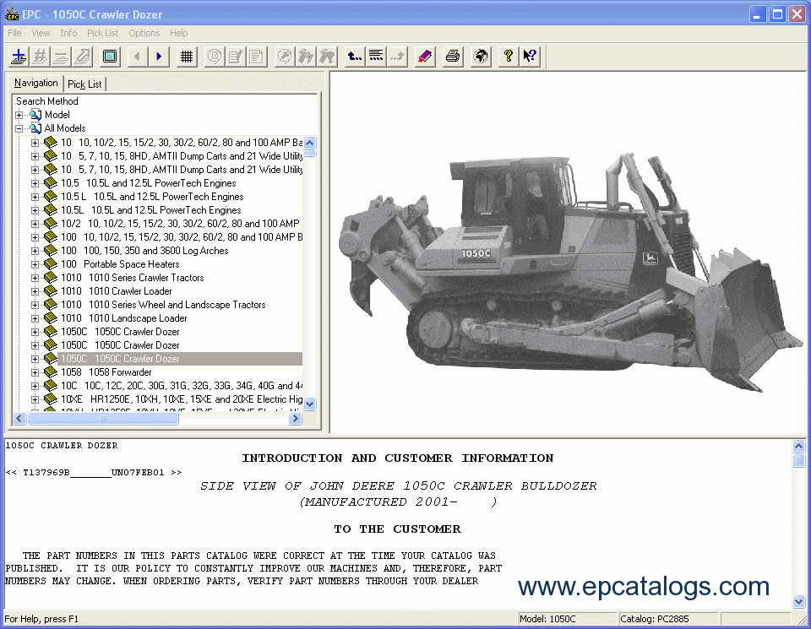
Task: Expand the 1010 Landscape Loader entry
Action: tap(35, 318)
